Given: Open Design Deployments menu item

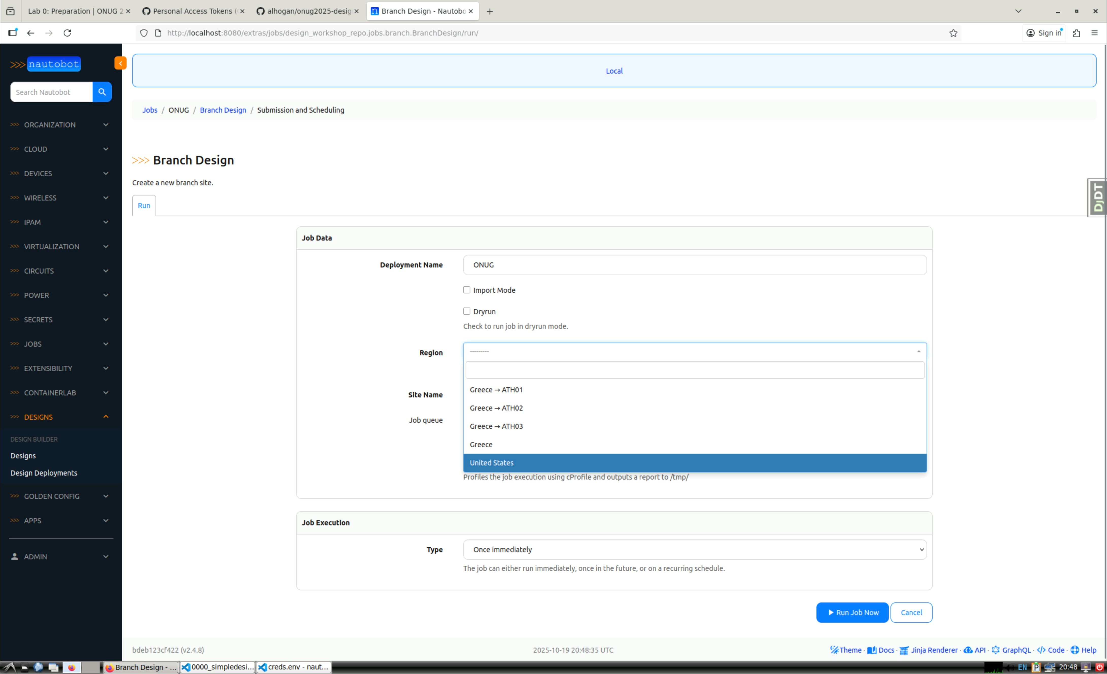Looking at the screenshot, I should coord(44,473).
